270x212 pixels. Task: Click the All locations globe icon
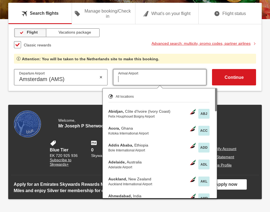tap(111, 96)
